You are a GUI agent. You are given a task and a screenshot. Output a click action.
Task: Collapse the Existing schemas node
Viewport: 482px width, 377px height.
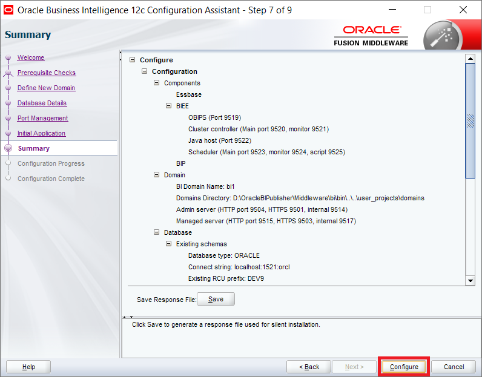(169, 244)
